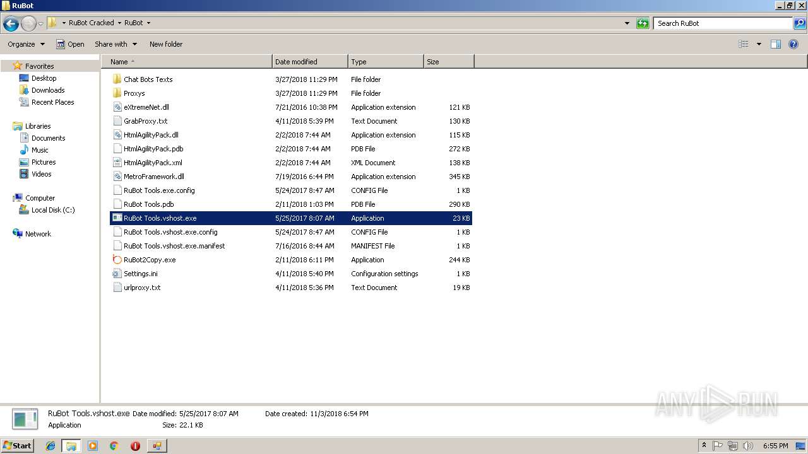Select the GrabProxy.txt file icon
Image resolution: width=808 pixels, height=454 pixels.
click(117, 121)
